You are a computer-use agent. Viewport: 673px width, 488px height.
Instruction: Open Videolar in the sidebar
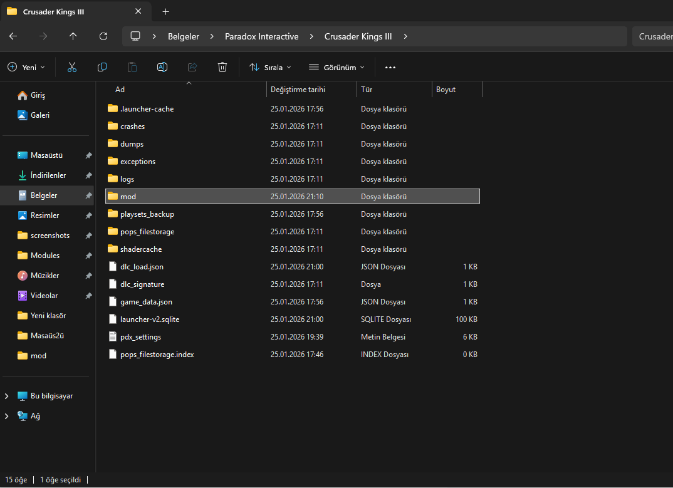tap(47, 296)
